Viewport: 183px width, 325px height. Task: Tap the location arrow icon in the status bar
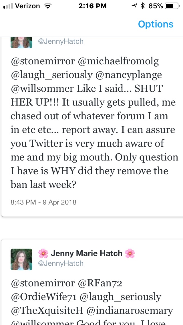tap(134, 6)
